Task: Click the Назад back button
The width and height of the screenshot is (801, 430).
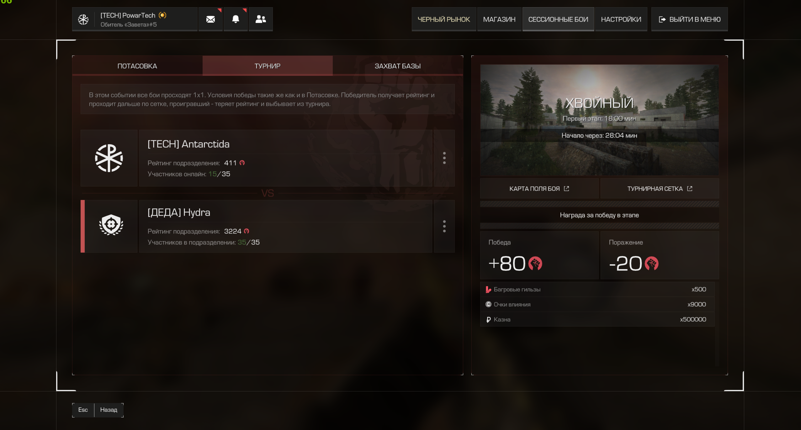Action: coord(109,410)
